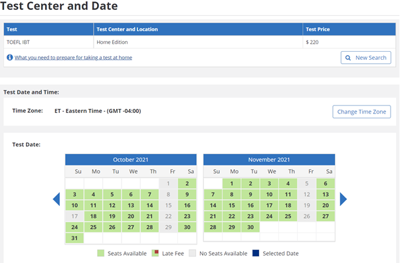Choose October 12 on the calendar

pos(112,205)
